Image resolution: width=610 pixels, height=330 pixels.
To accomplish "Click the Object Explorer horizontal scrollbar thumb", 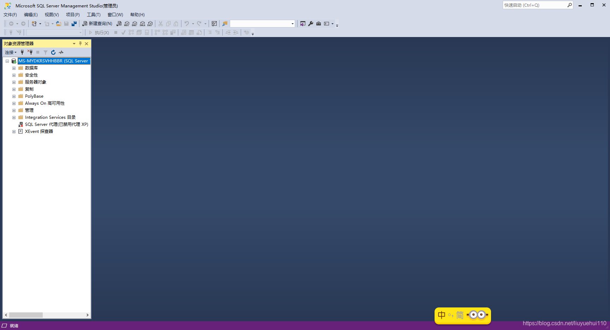I will click(26, 315).
